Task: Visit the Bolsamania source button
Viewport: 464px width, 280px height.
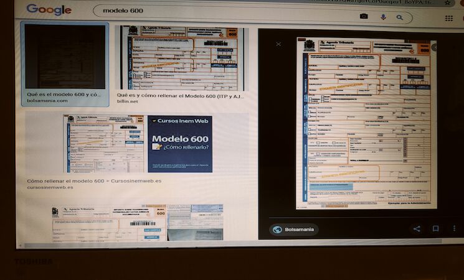Action: click(x=294, y=230)
